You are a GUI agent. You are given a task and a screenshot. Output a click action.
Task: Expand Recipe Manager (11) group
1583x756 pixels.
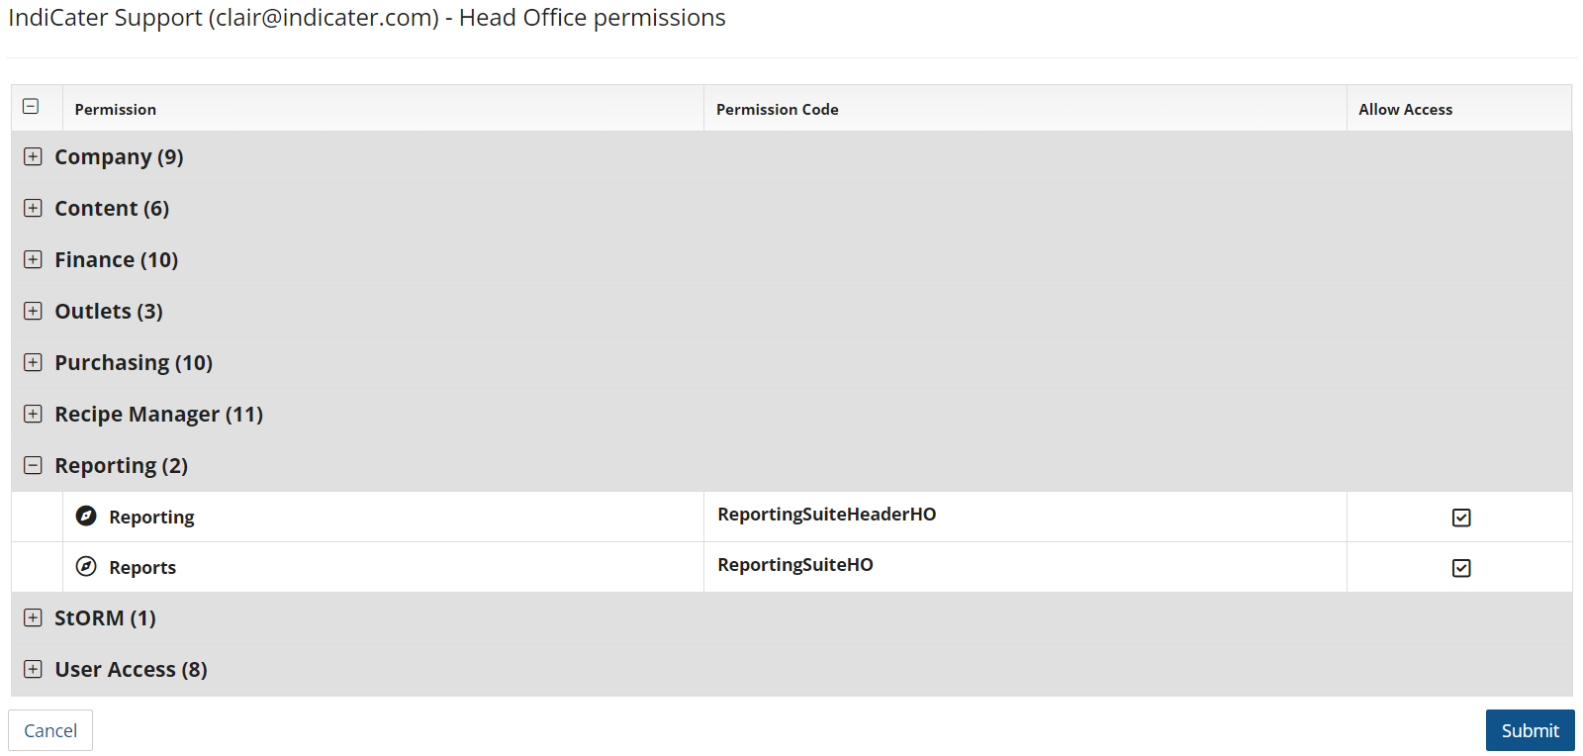[x=33, y=414]
